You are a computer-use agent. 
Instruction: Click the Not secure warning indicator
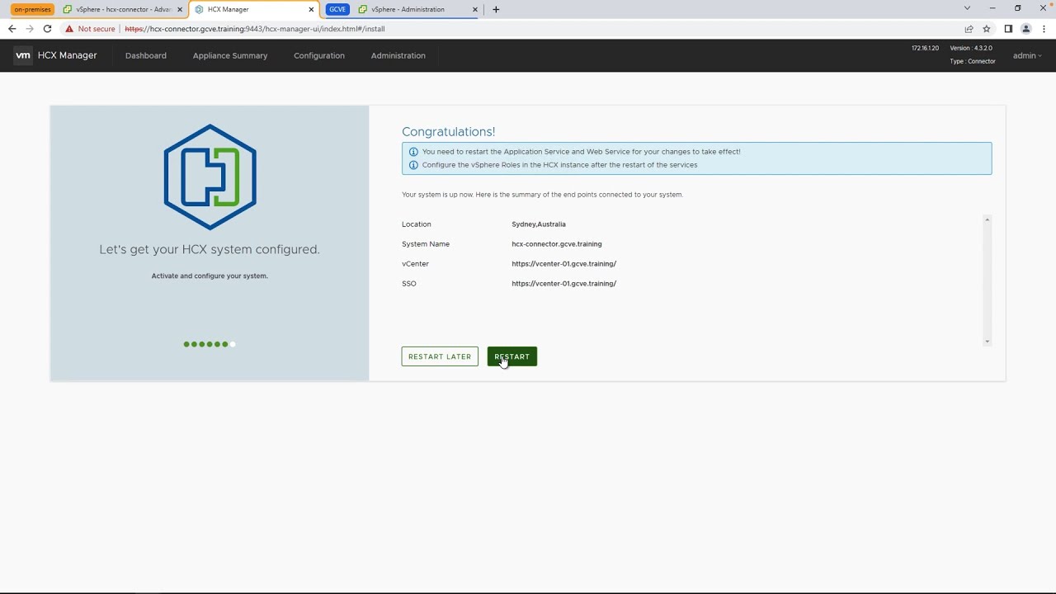91,29
